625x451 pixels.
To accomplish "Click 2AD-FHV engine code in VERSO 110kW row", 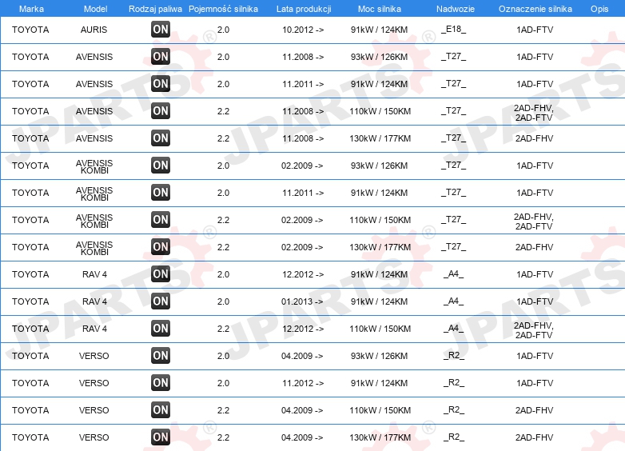I will click(x=534, y=410).
